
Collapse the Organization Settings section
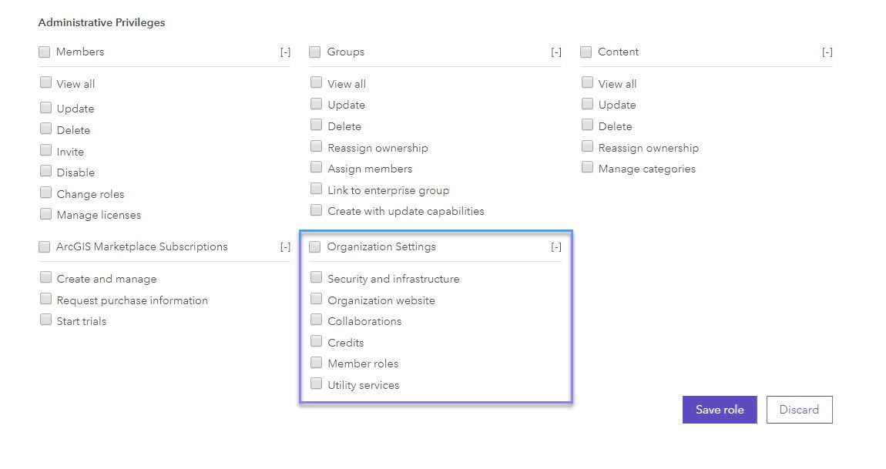coord(556,246)
